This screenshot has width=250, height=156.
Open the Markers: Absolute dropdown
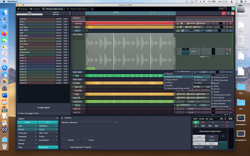pyautogui.click(x=89, y=122)
